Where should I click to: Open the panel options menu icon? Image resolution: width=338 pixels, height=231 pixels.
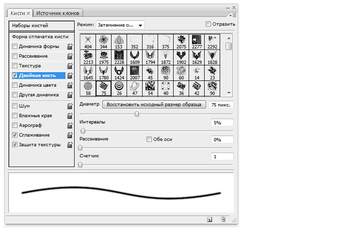click(233, 15)
